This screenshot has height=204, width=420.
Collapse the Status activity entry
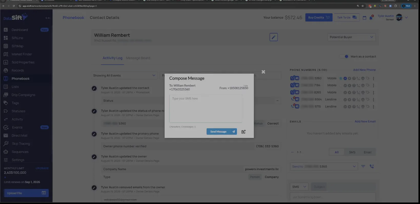pos(277,101)
